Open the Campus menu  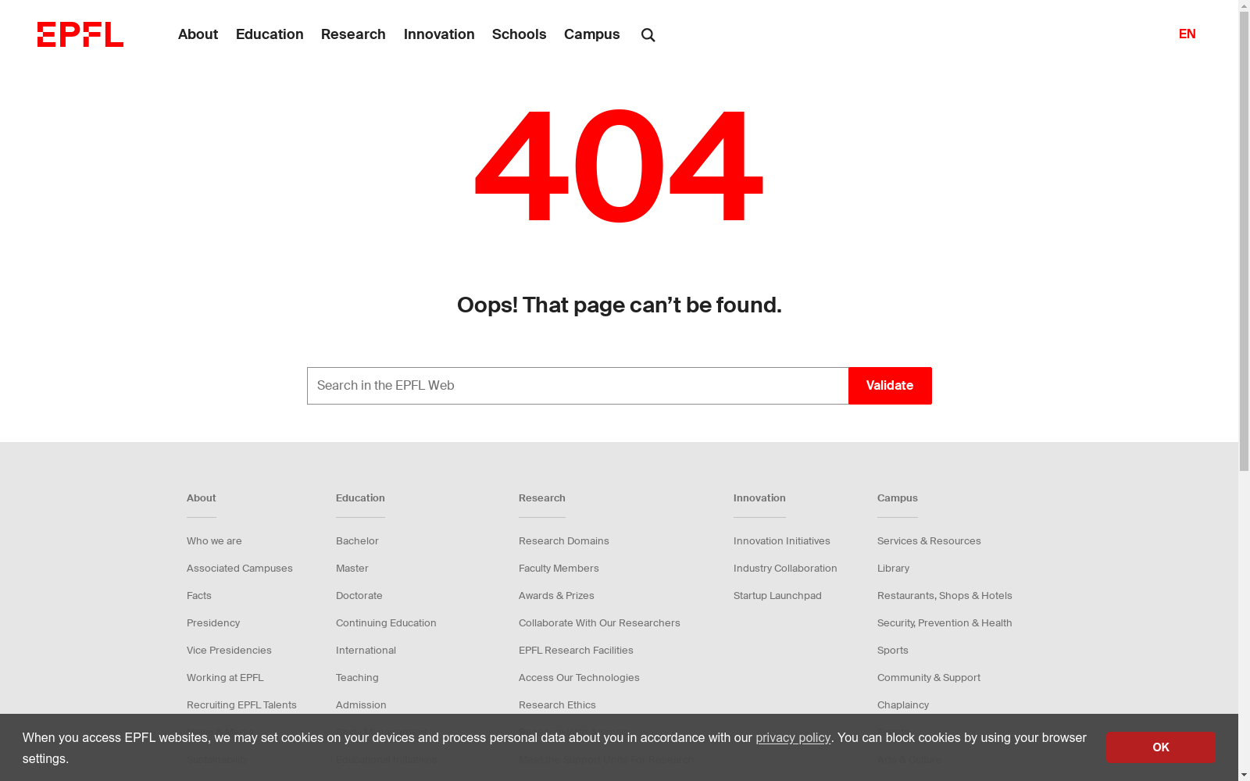(x=592, y=34)
